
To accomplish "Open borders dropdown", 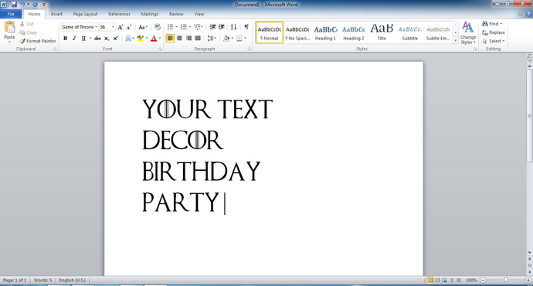I will [245, 39].
